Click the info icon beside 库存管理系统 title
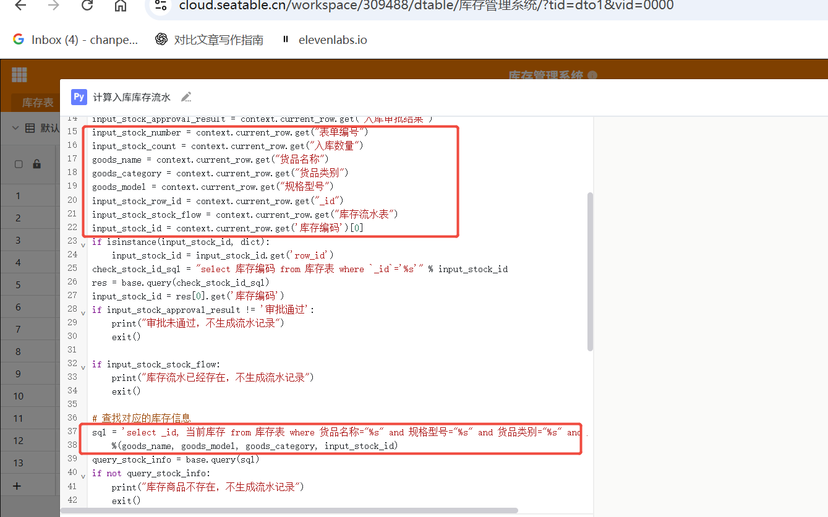828x517 pixels. coord(592,76)
